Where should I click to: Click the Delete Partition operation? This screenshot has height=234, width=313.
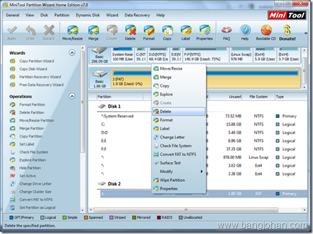(x=32, y=113)
